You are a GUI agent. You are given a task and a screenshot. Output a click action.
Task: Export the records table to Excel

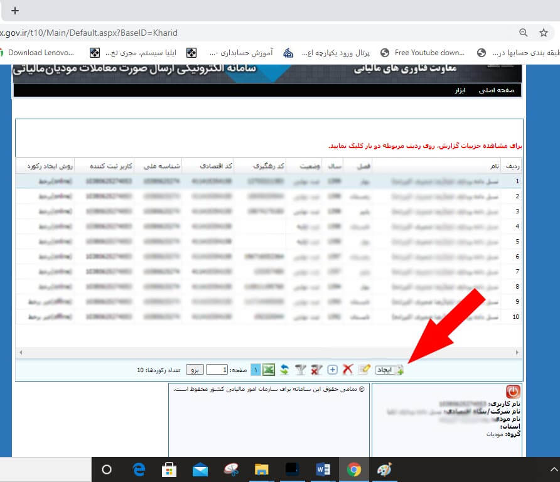coord(269,369)
